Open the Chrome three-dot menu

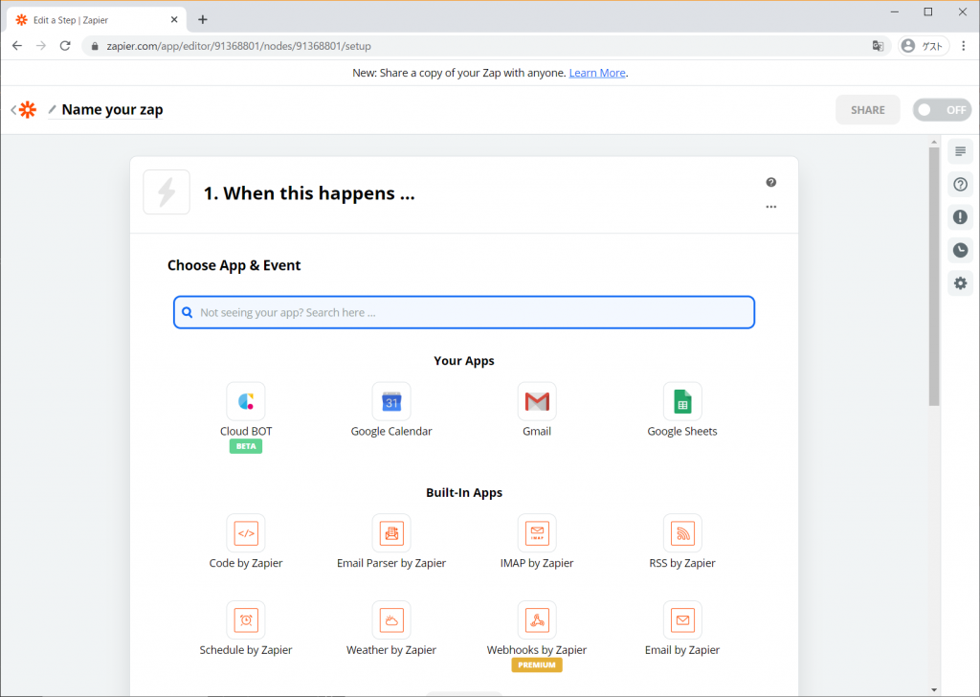[x=963, y=46]
